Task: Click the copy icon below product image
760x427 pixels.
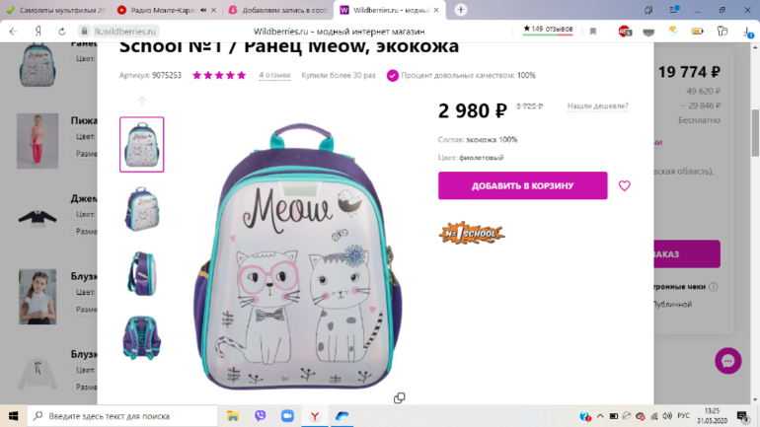Action: [400, 398]
